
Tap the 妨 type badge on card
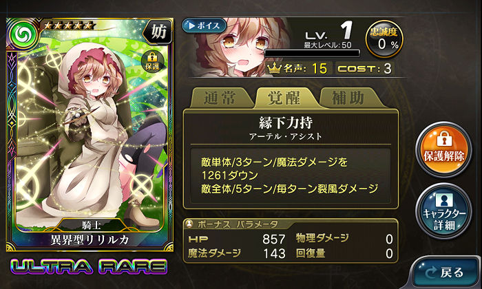pyautogui.click(x=158, y=32)
